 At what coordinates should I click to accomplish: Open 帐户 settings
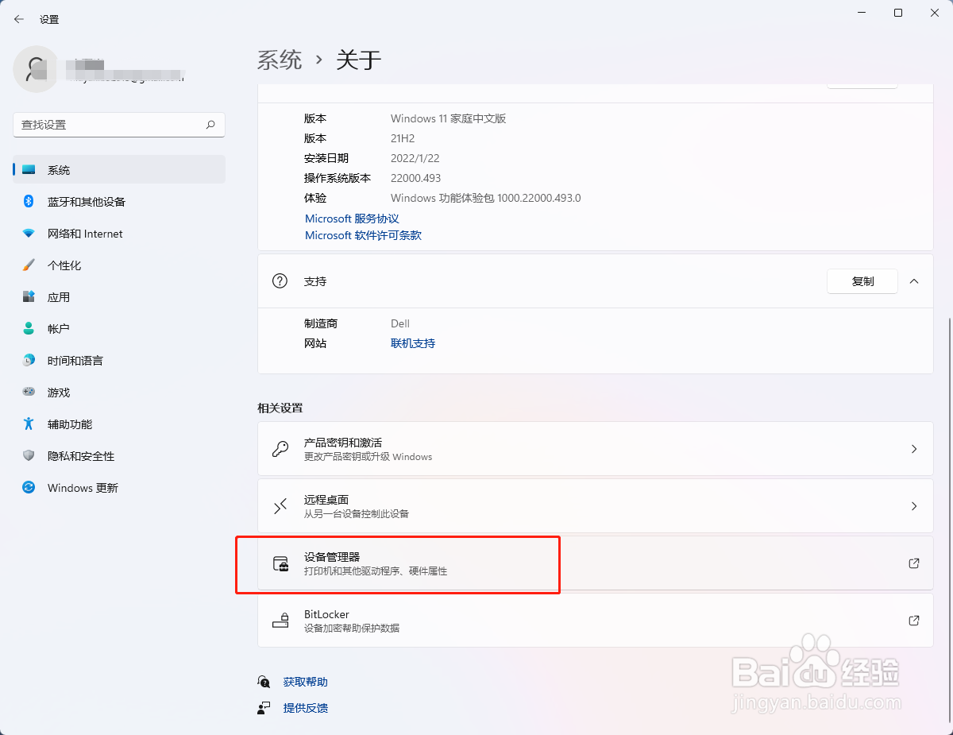pyautogui.click(x=119, y=329)
